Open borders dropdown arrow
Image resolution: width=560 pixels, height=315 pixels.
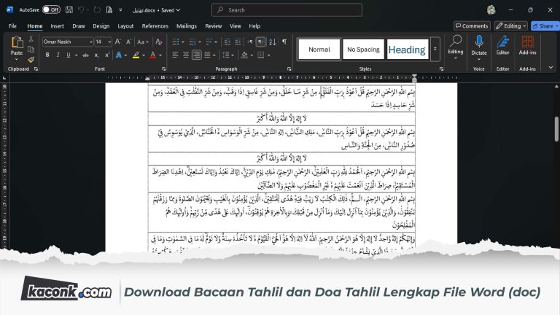tap(268, 55)
